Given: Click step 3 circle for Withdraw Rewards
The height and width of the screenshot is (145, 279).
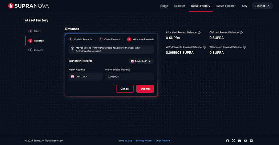Looking at the screenshot, I should (129, 39).
